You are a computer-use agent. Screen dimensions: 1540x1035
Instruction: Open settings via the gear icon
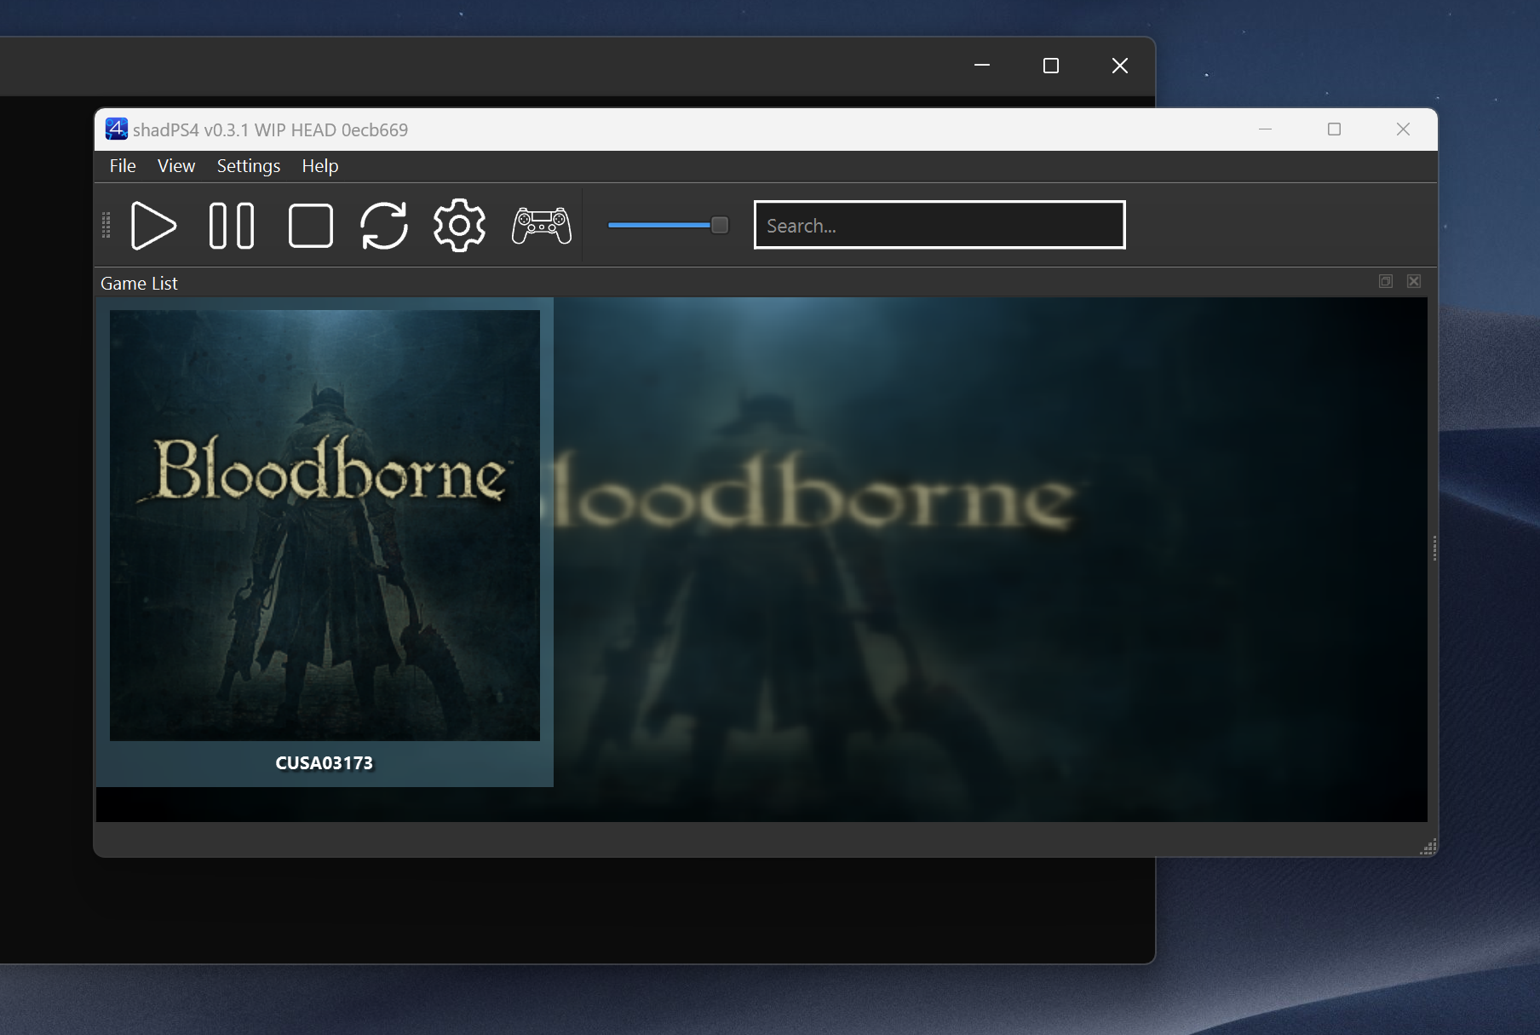point(460,226)
